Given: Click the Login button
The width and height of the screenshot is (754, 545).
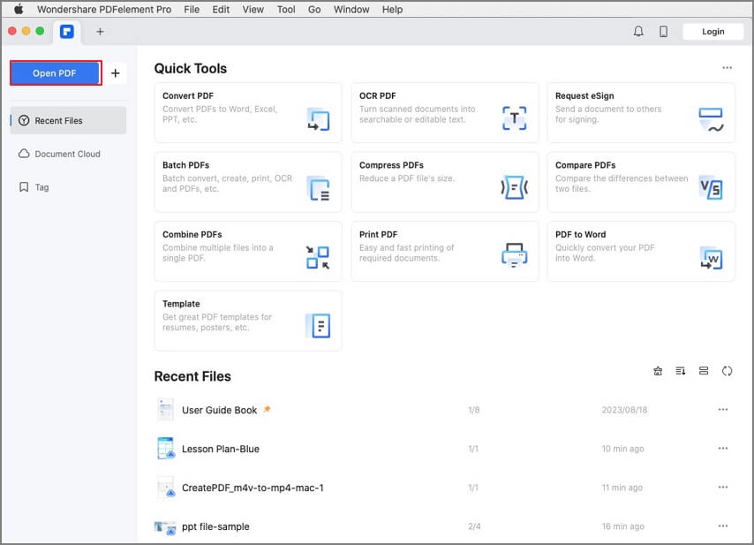Looking at the screenshot, I should 713,31.
